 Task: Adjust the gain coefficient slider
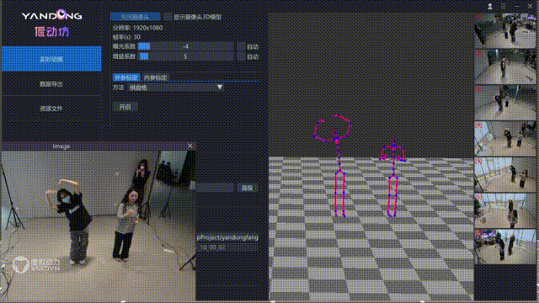coord(186,56)
